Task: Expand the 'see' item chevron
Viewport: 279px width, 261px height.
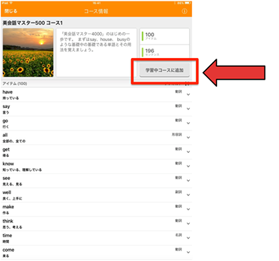Action: point(188,181)
